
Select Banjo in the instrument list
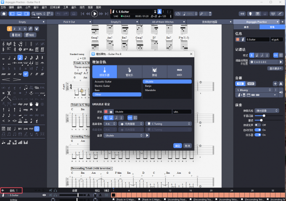pyautogui.click(x=148, y=86)
